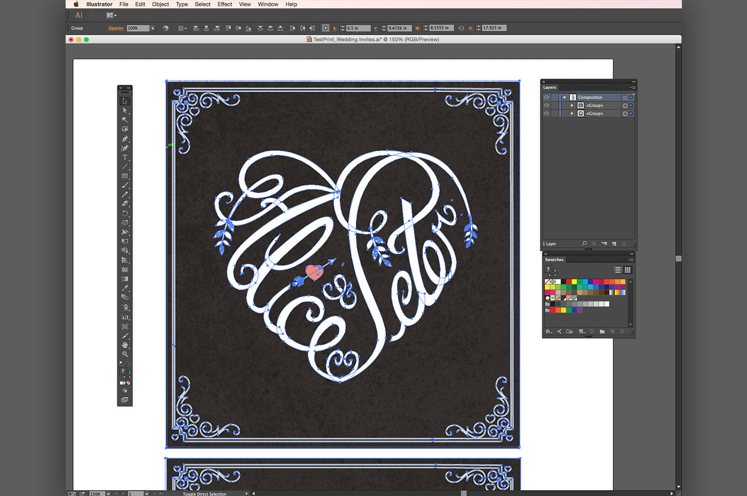The image size is (747, 496).
Task: Select the Pen tool
Action: tap(125, 138)
